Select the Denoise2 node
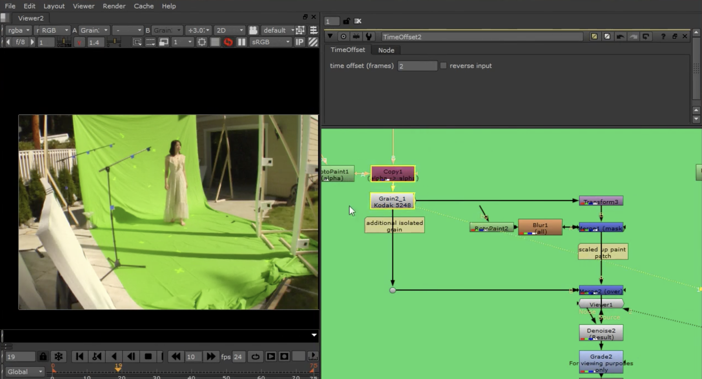This screenshot has height=379, width=702. (601, 333)
